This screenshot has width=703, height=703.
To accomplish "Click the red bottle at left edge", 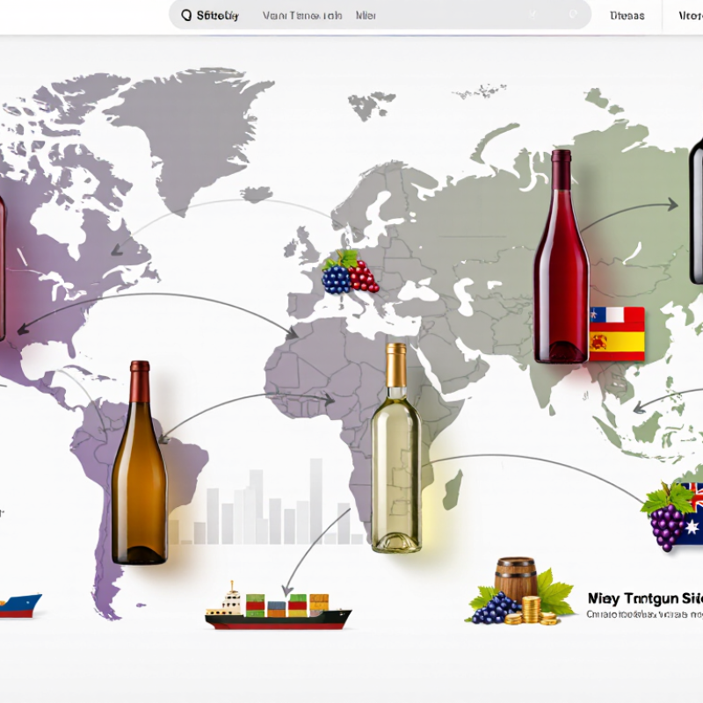I will click(3, 268).
